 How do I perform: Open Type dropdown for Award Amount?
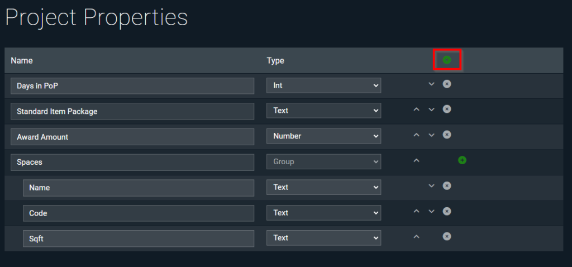[324, 136]
